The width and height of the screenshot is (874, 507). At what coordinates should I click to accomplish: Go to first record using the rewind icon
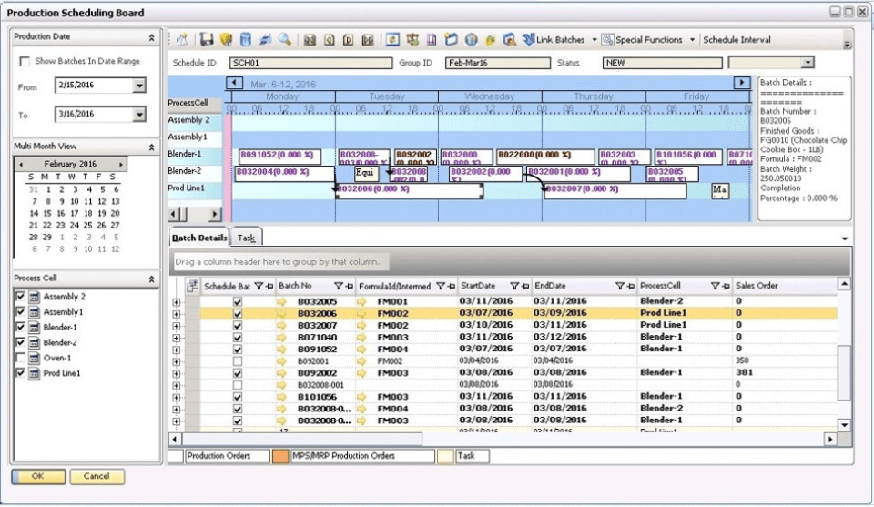pos(310,40)
